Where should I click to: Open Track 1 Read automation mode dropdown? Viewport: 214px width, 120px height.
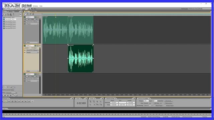pos(32,43)
